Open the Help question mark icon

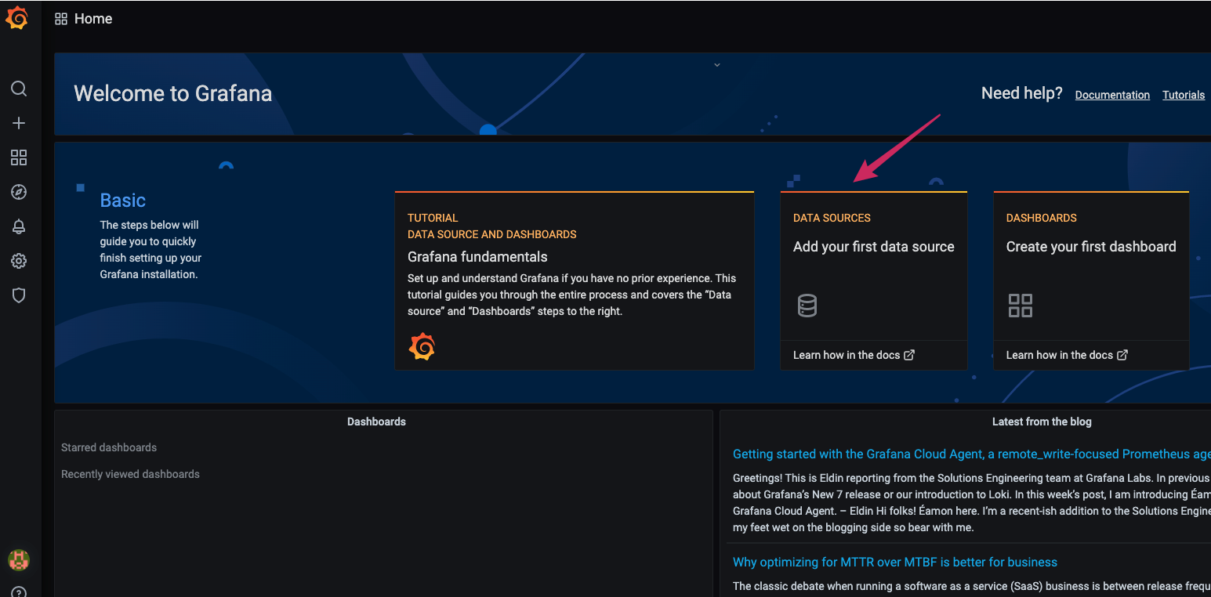click(x=19, y=592)
